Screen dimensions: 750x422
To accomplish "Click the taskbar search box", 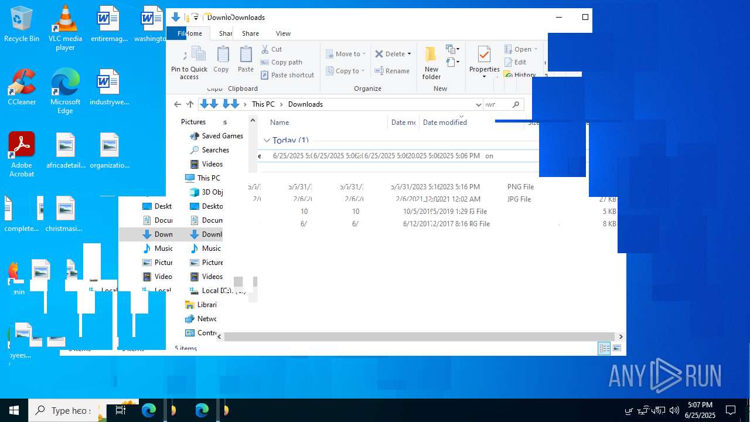I will click(x=64, y=410).
